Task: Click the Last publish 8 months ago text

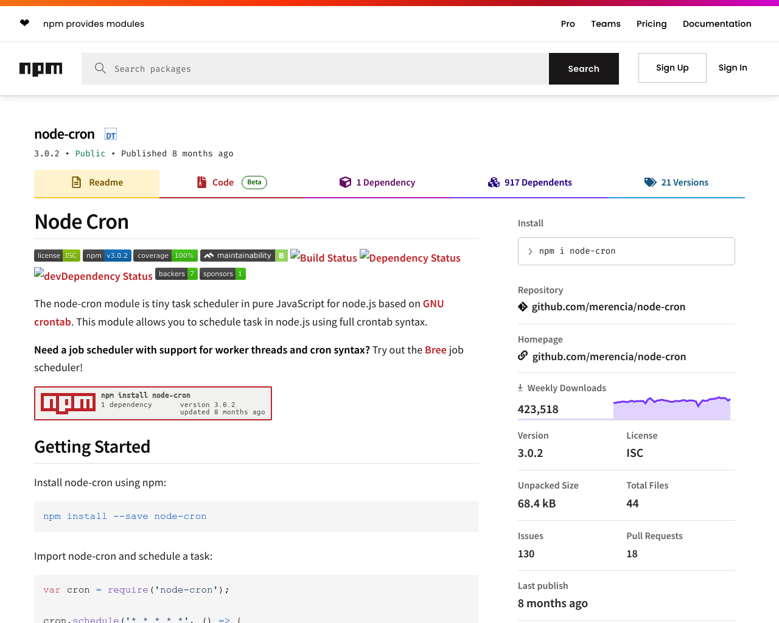Action: pos(553,604)
